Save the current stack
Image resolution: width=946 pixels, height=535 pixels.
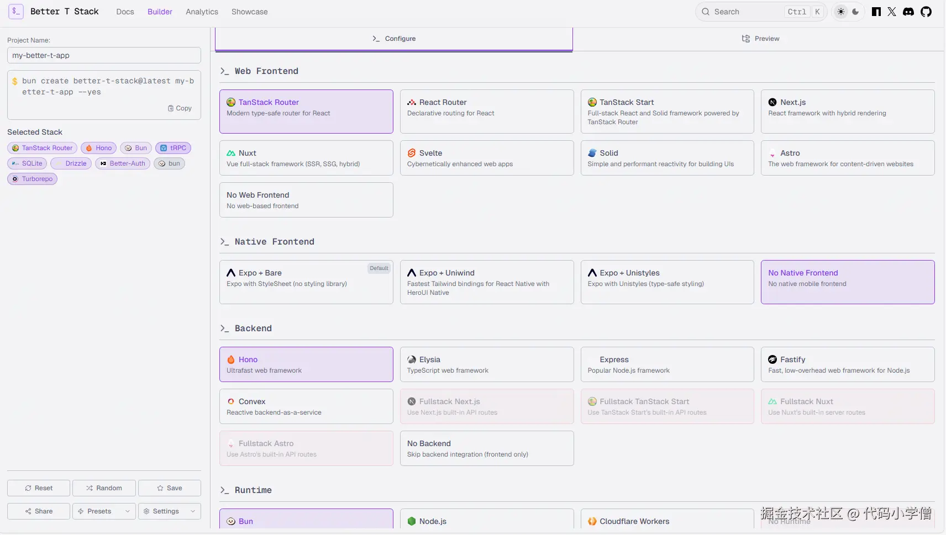pos(170,488)
